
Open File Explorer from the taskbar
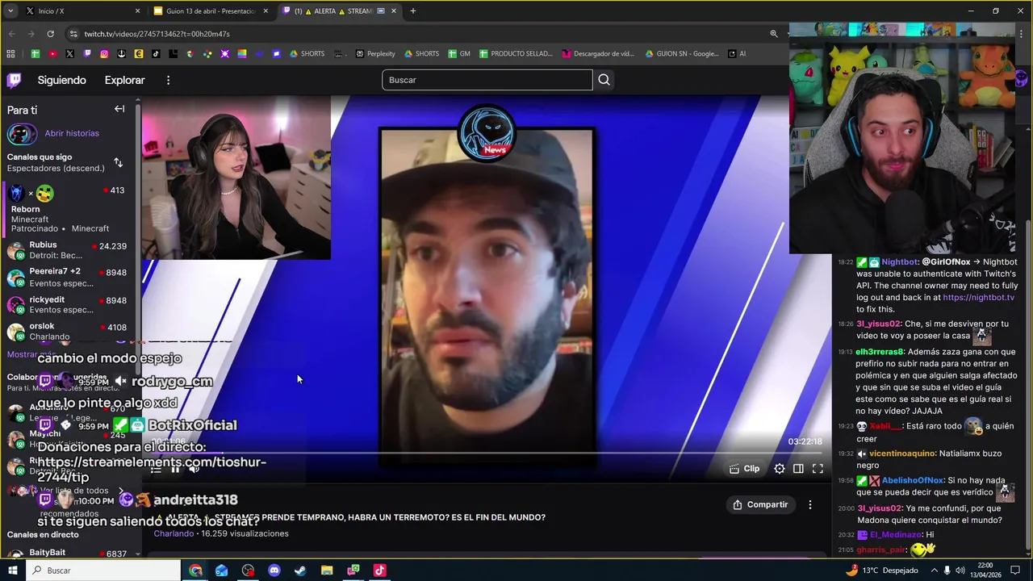coord(327,571)
